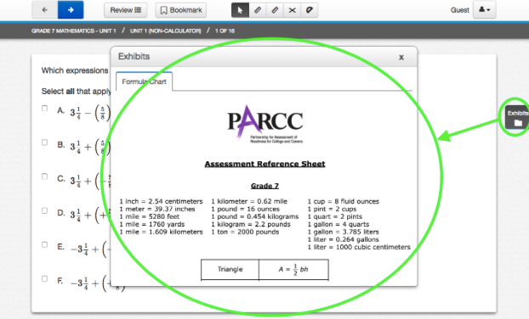Check answer option A checkbox
Screen dimensions: 529x319
(44, 109)
